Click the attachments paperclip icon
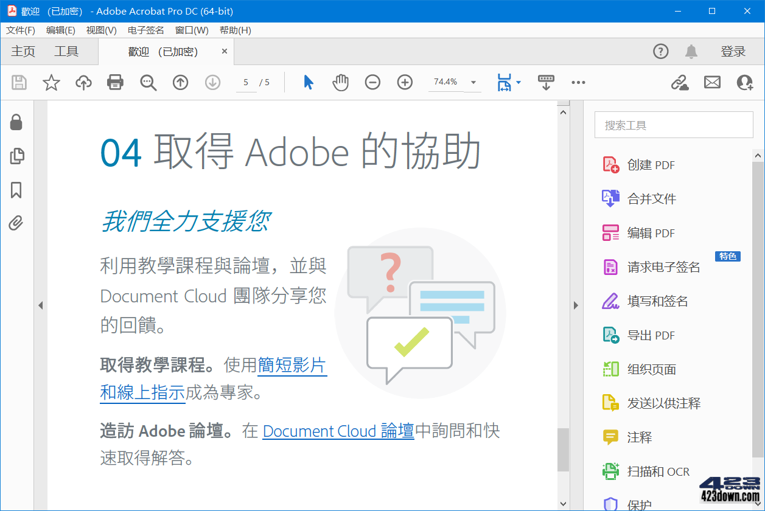 pyautogui.click(x=16, y=223)
